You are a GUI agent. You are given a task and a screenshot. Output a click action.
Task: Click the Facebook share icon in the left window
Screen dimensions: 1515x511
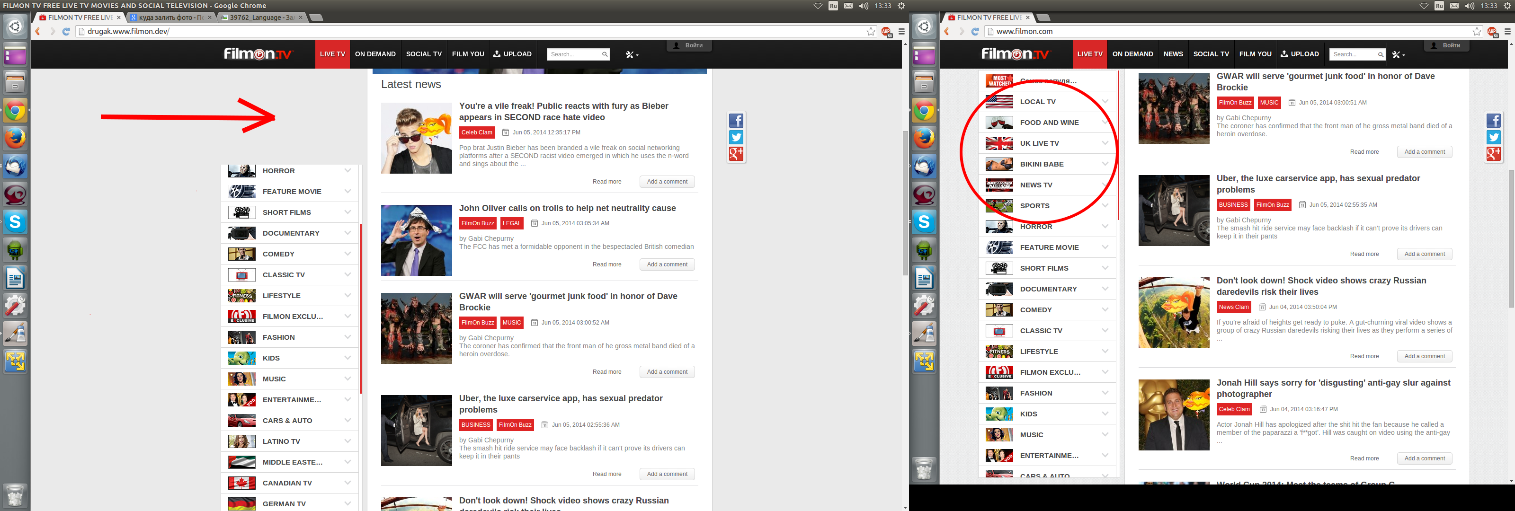point(736,121)
